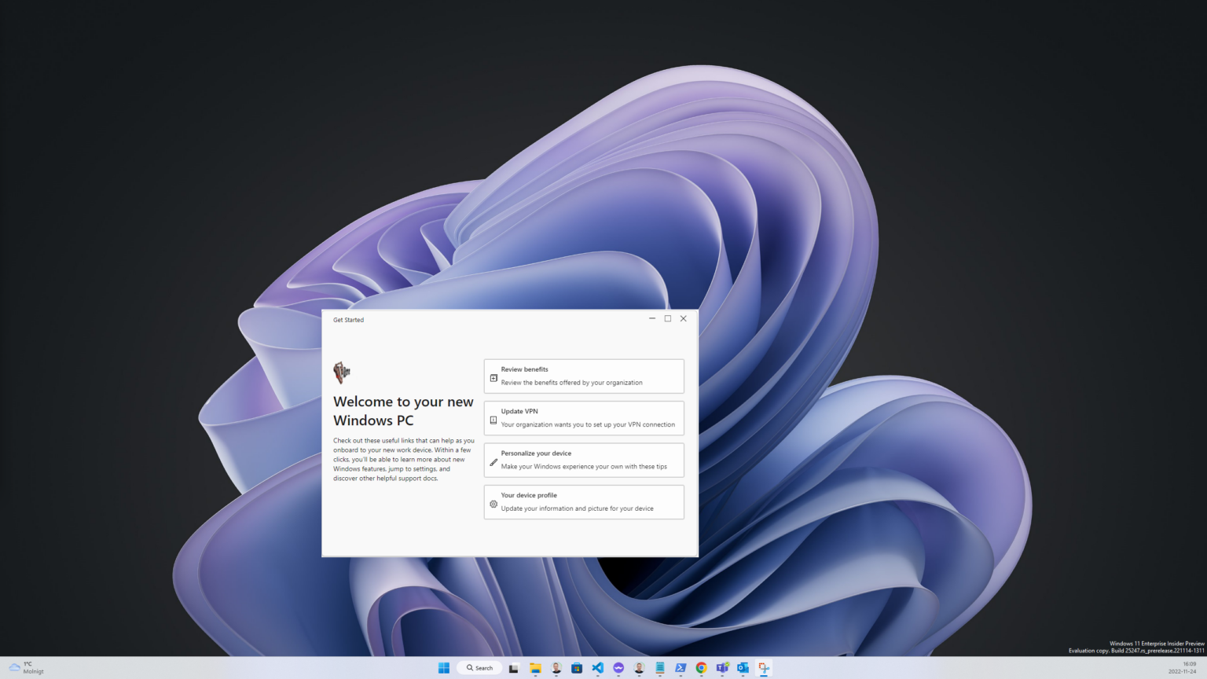The image size is (1207, 679).
Task: Click the Start button
Action: (444, 667)
